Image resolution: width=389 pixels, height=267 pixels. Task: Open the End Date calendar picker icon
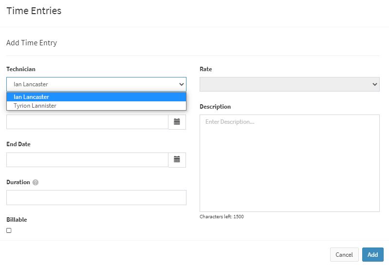tap(177, 160)
